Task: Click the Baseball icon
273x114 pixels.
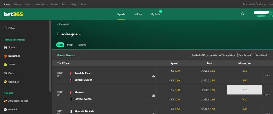Action: point(5,110)
